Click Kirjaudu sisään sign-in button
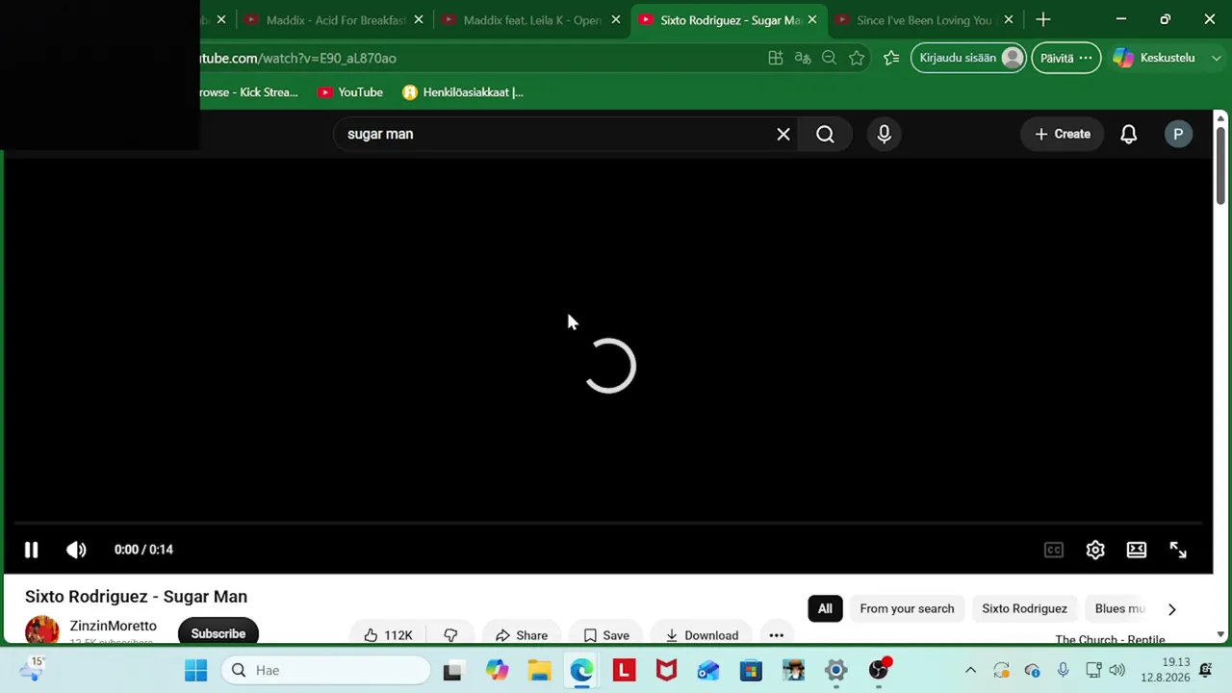Viewport: 1232px width, 693px height. point(970,58)
